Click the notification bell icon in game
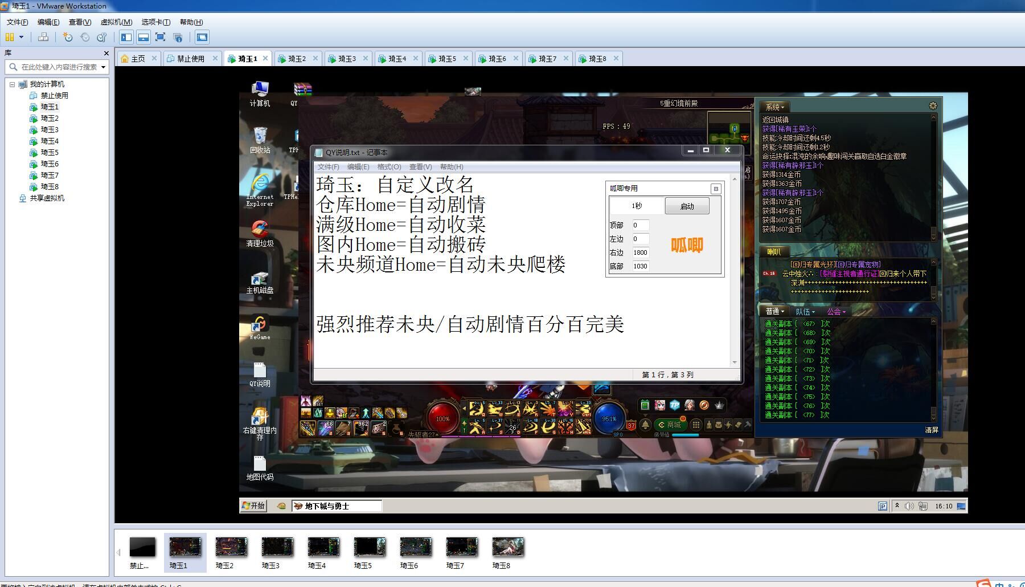Image resolution: width=1025 pixels, height=587 pixels. point(645,425)
